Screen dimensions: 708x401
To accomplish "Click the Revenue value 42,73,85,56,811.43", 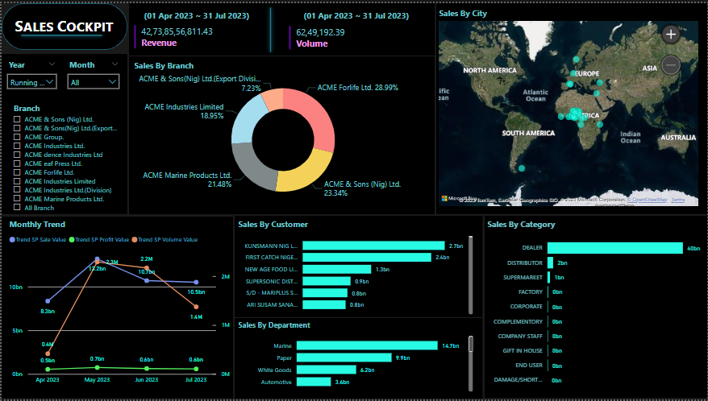I will (177, 31).
